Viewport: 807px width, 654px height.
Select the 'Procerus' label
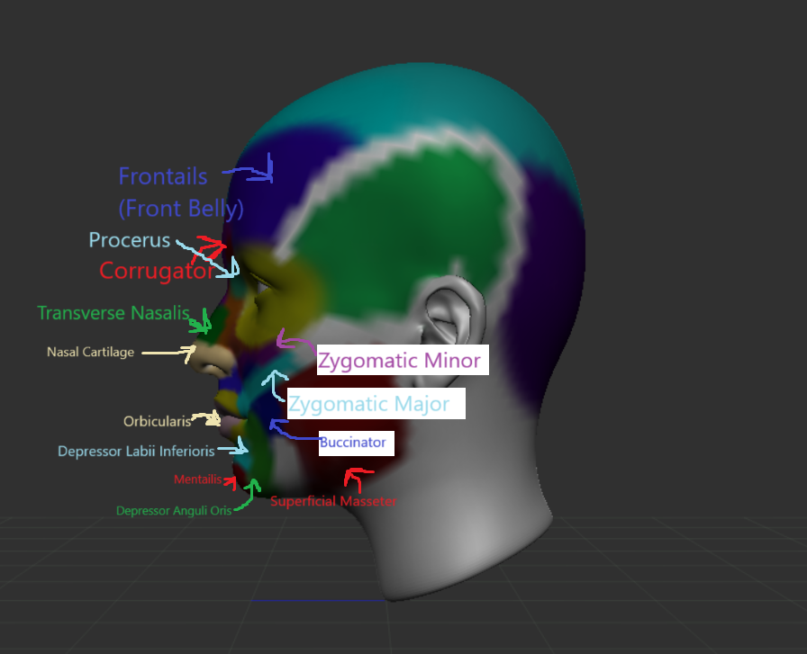click(129, 240)
